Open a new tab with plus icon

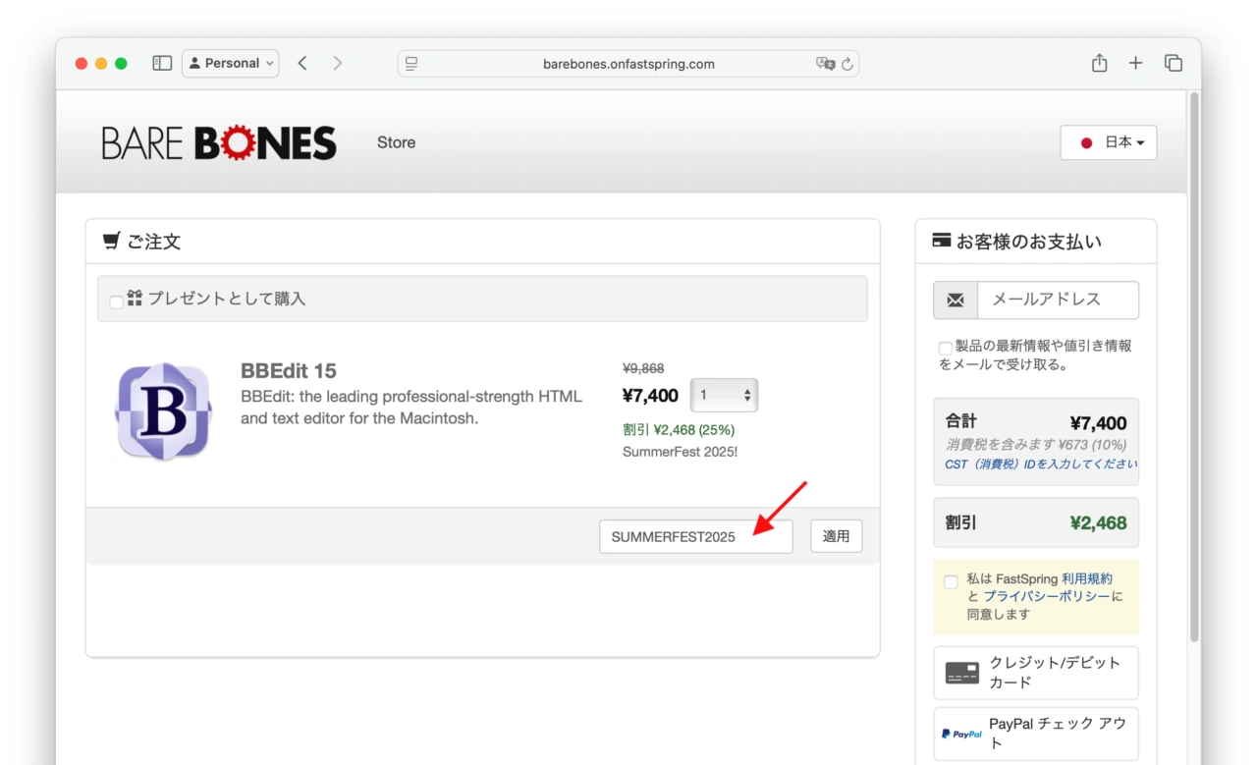click(1135, 63)
